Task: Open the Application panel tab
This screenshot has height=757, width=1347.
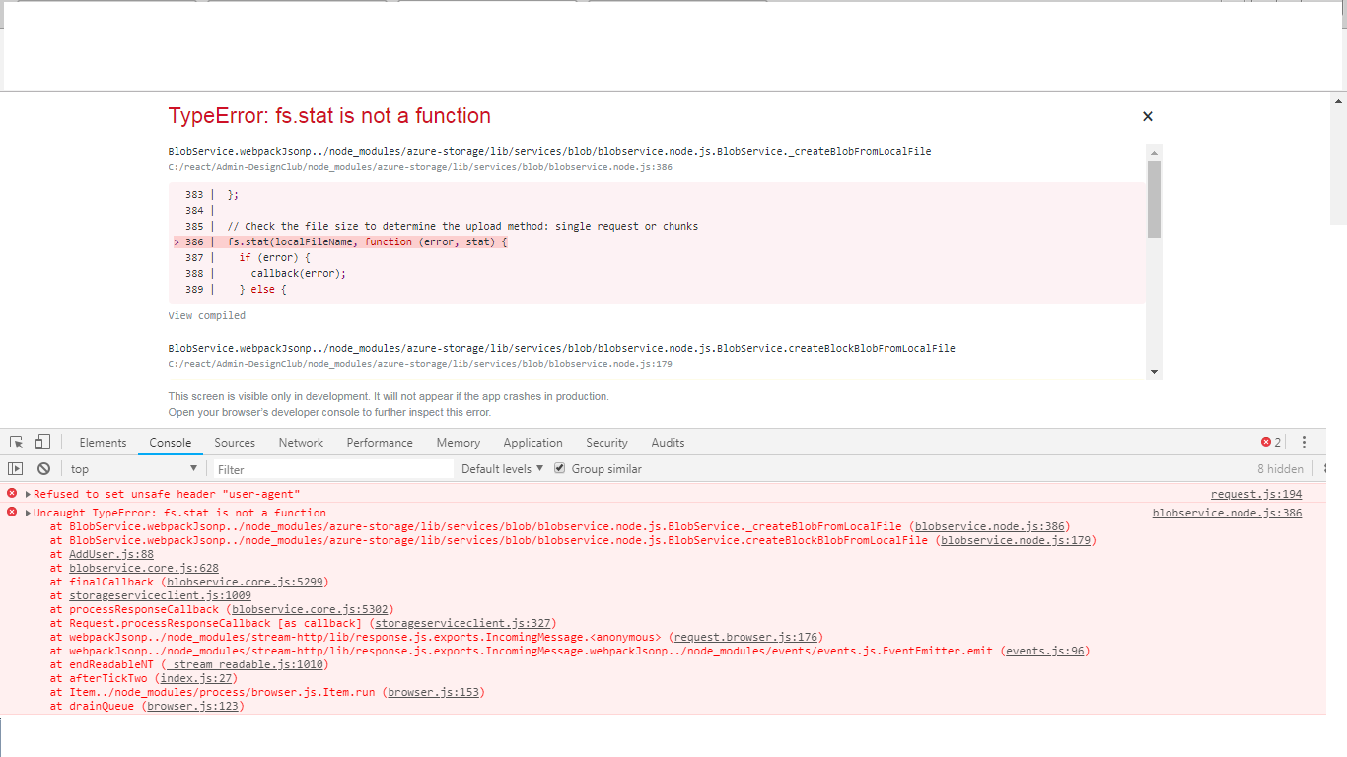Action: coord(532,442)
